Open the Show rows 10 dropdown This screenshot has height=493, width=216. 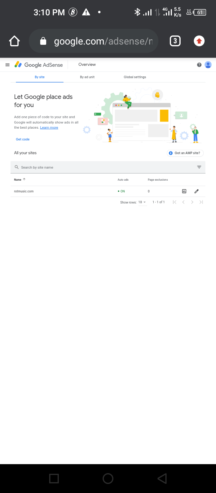[x=142, y=202]
